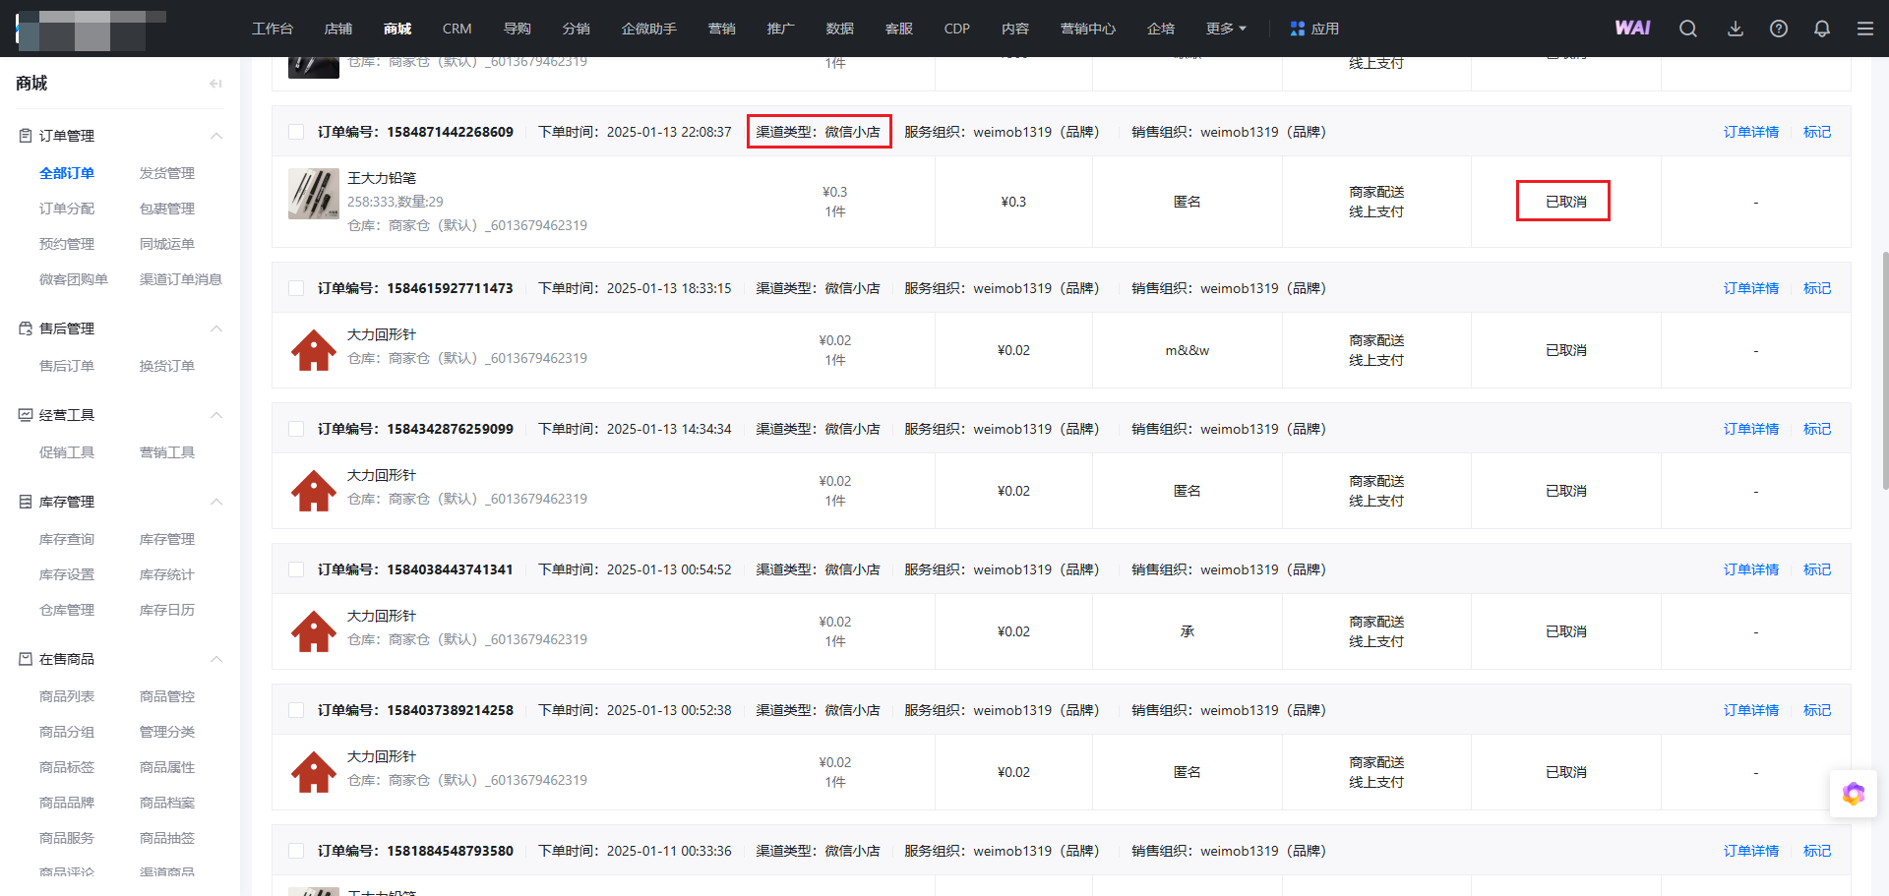Select checkbox for order 1584038443741341
This screenshot has height=896, width=1889.
pos(296,569)
